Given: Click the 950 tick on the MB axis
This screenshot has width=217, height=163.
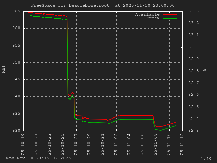Looking at the screenshot, I should click(16, 62).
